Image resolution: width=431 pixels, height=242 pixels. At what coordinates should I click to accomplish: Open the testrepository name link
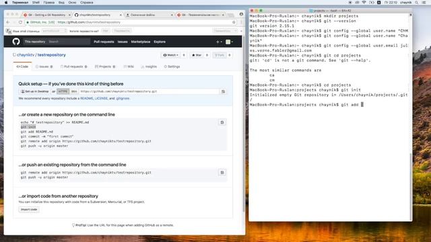[52, 55]
